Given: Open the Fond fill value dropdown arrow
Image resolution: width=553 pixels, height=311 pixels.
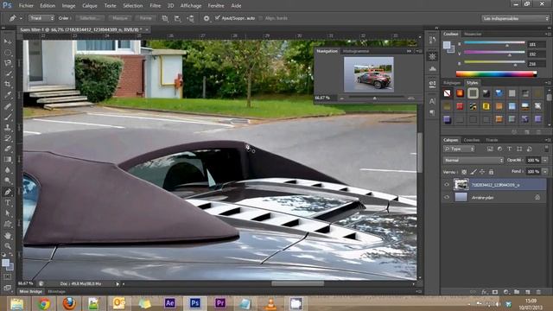Looking at the screenshot, I should coord(545,171).
